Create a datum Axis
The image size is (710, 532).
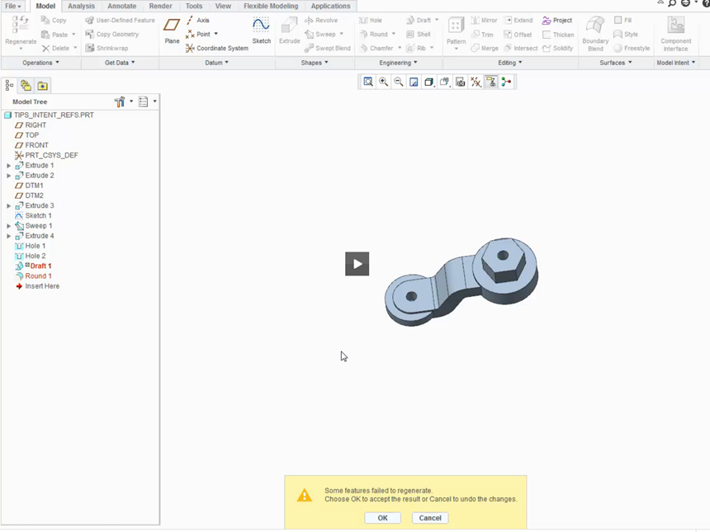pyautogui.click(x=198, y=21)
